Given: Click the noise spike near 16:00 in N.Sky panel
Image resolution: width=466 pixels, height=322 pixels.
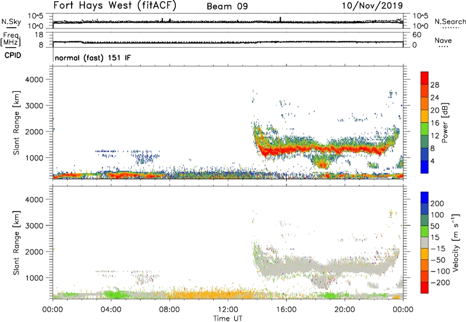Looking at the screenshot, I should point(280,20).
